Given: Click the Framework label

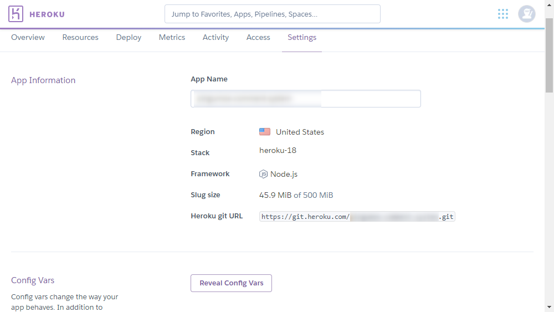Looking at the screenshot, I should tap(210, 174).
